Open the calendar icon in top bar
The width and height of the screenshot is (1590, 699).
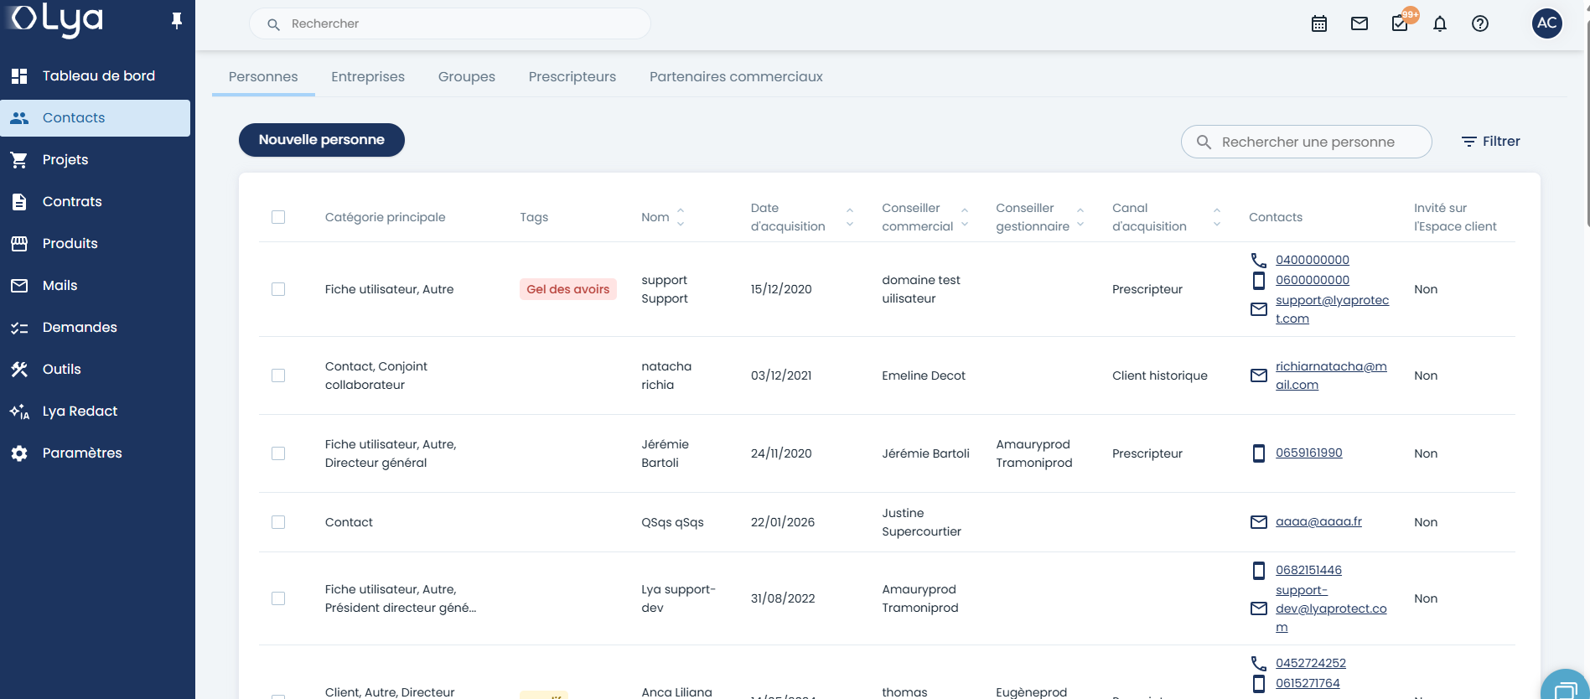coord(1318,23)
